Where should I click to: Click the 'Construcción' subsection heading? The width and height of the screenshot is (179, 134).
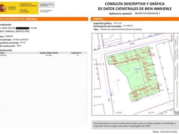(6, 50)
